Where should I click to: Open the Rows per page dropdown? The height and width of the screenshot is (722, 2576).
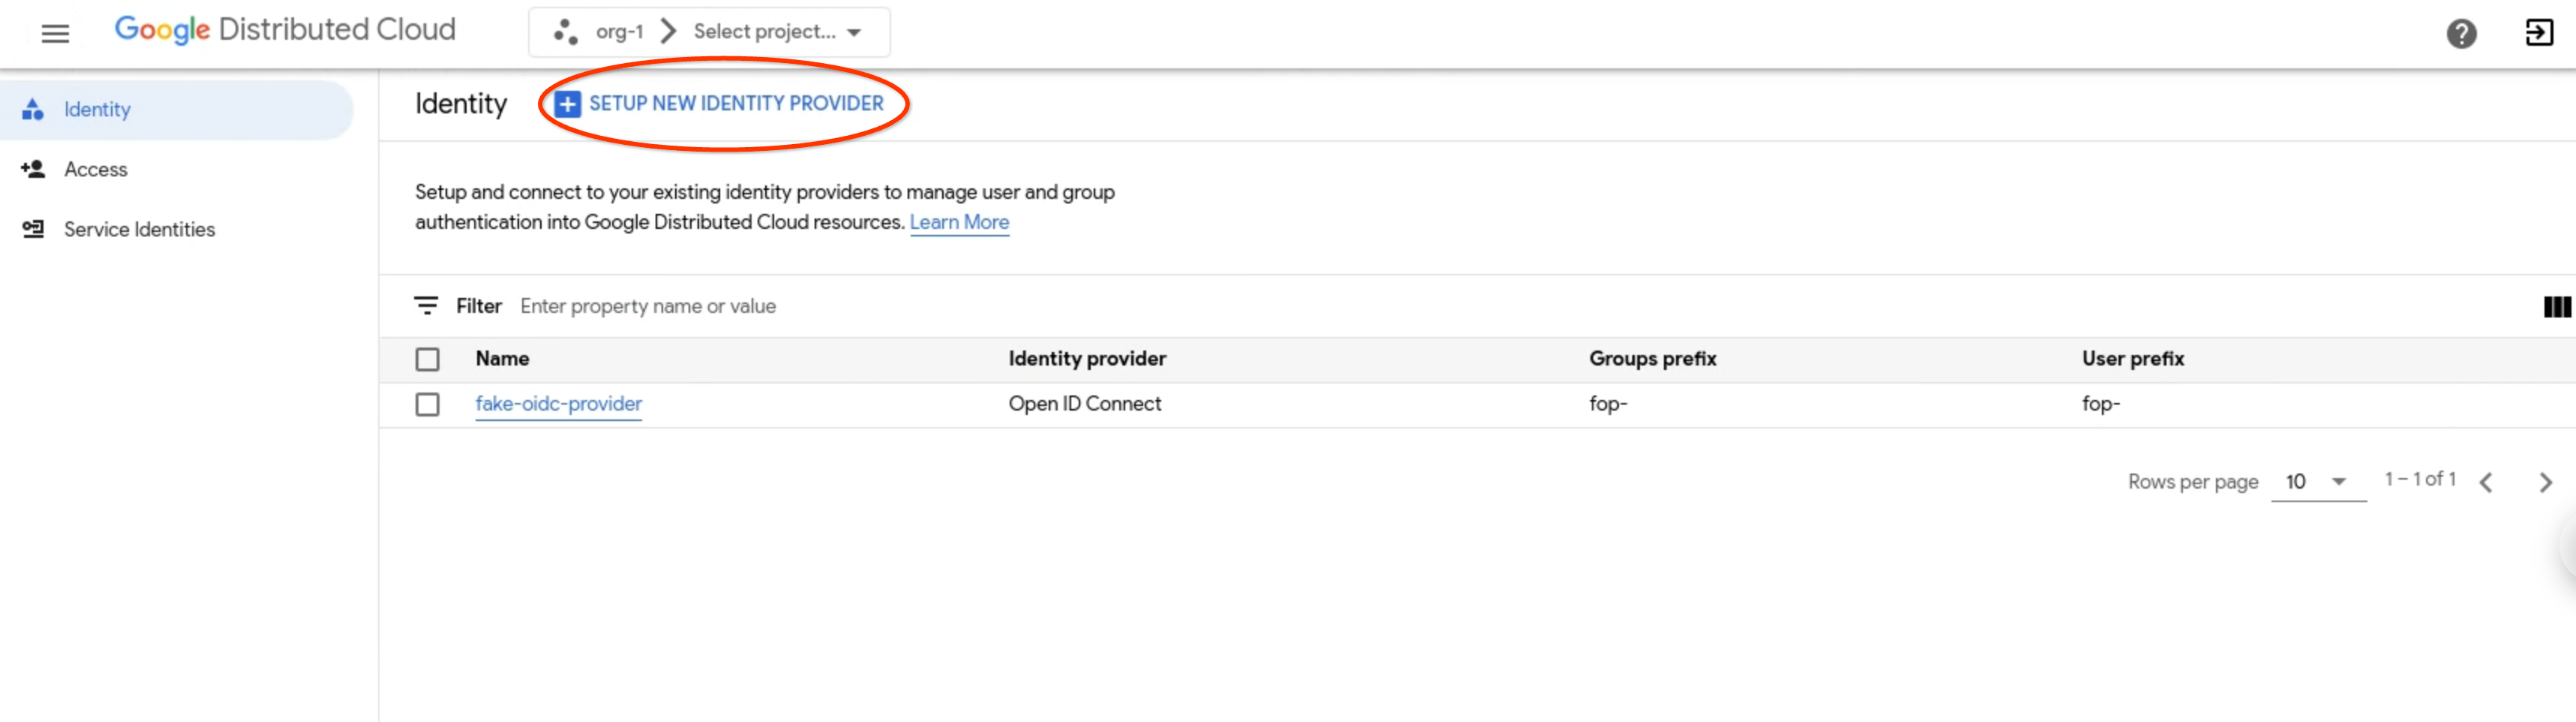[x=2316, y=482]
